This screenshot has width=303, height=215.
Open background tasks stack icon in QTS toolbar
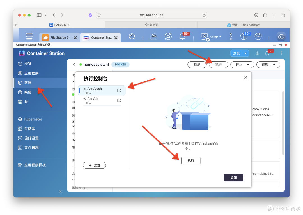154,36
